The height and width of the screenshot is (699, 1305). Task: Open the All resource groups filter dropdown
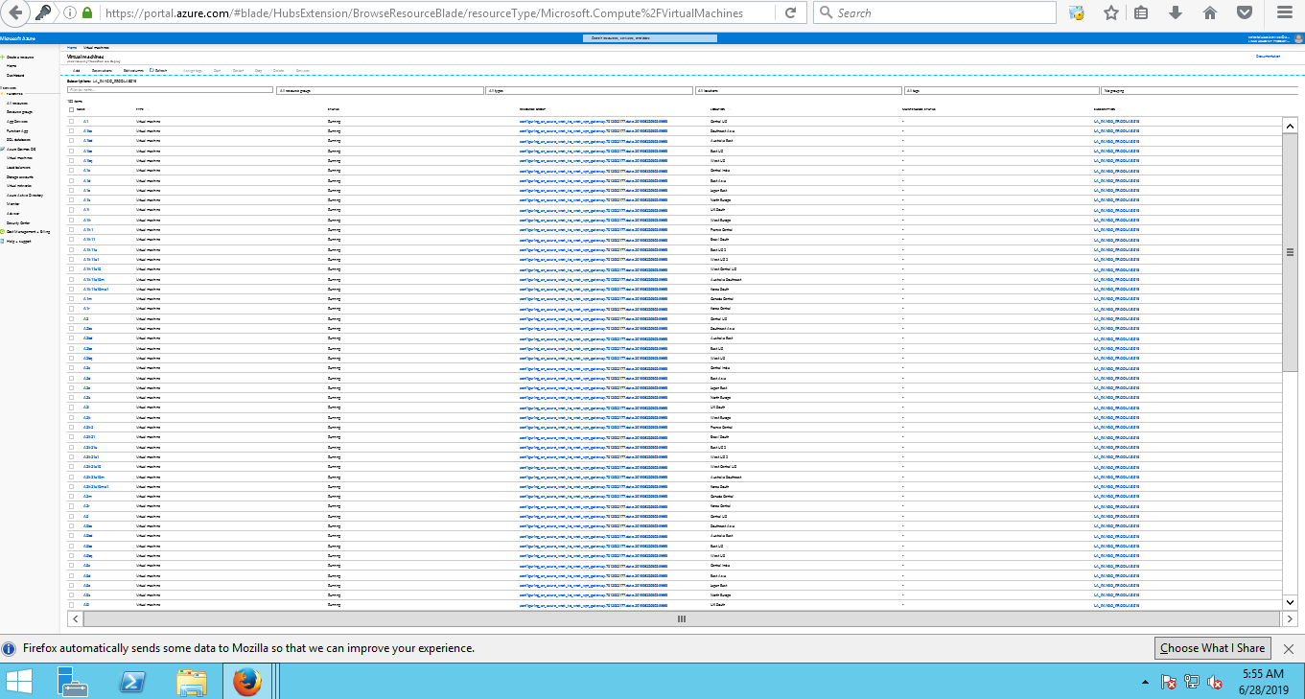coord(379,90)
